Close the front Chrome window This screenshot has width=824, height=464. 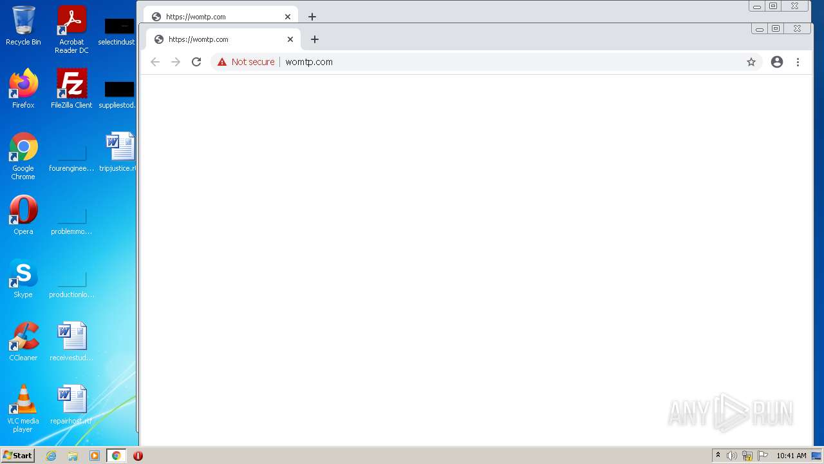click(x=797, y=28)
